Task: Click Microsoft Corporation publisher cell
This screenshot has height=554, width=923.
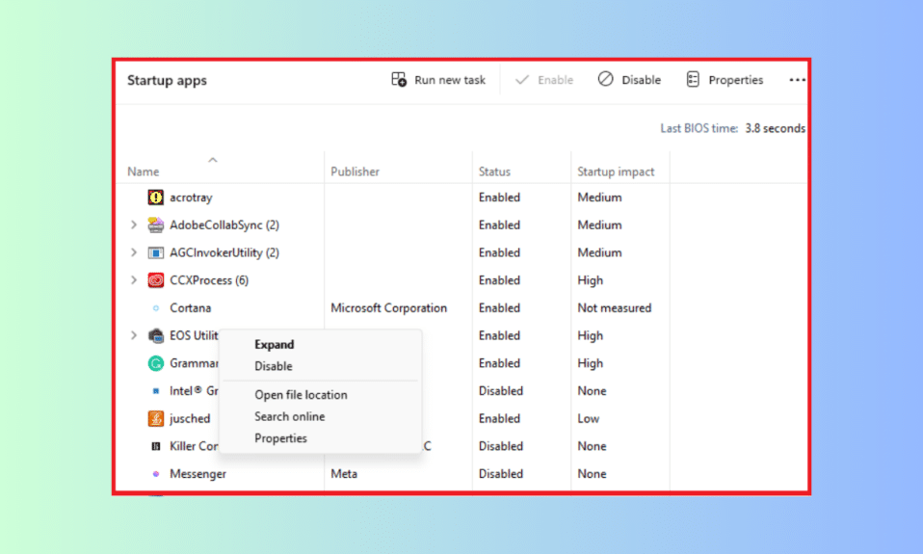Action: click(x=388, y=308)
